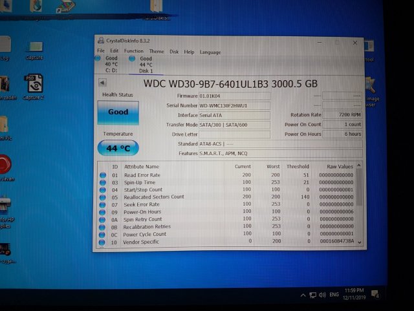Click the Reallocated Sectors Count status circle
414x311 pixels.
coord(102,197)
